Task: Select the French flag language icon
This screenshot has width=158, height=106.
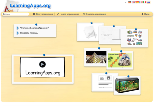Action: click(141, 2)
